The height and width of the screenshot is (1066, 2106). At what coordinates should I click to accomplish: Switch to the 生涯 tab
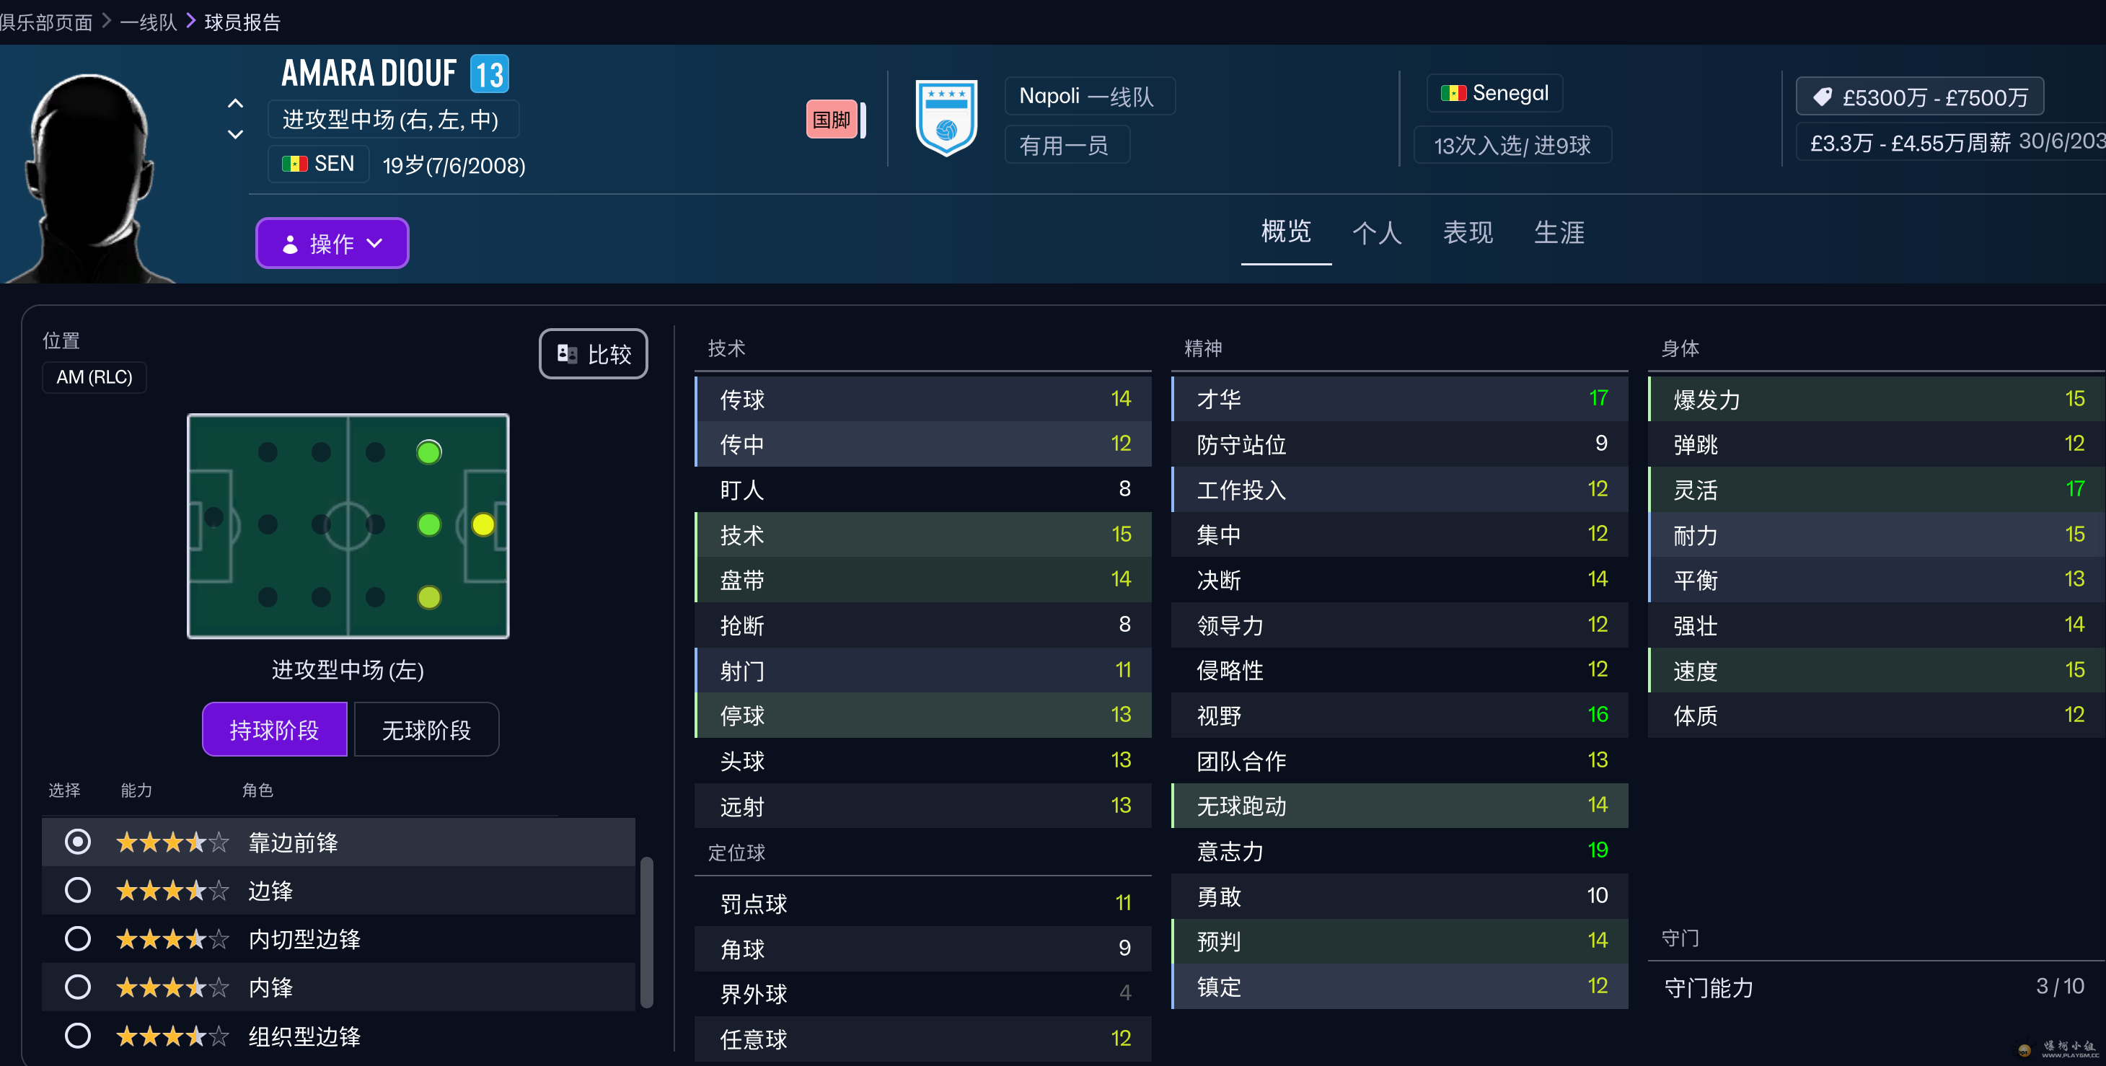(x=1559, y=233)
